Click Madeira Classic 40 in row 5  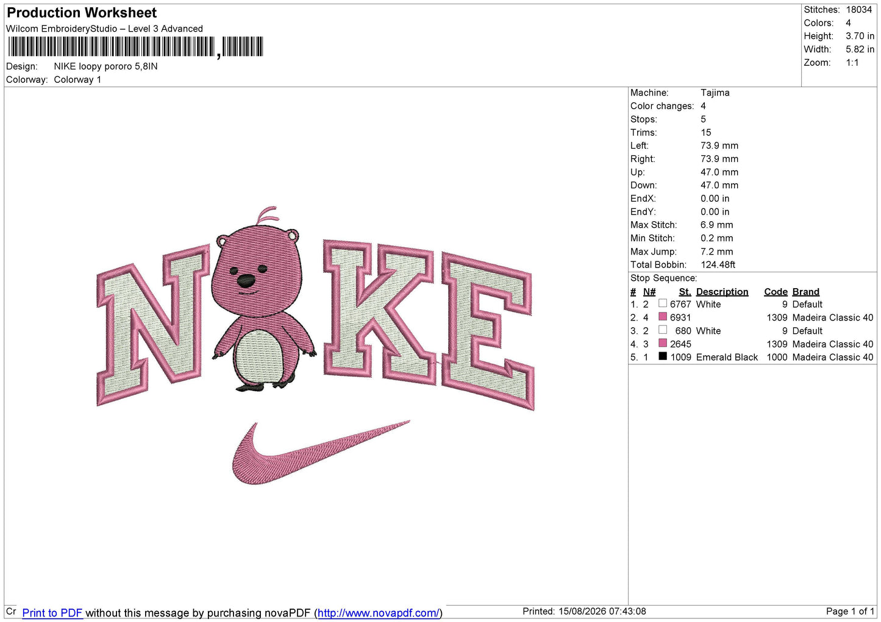[832, 357]
